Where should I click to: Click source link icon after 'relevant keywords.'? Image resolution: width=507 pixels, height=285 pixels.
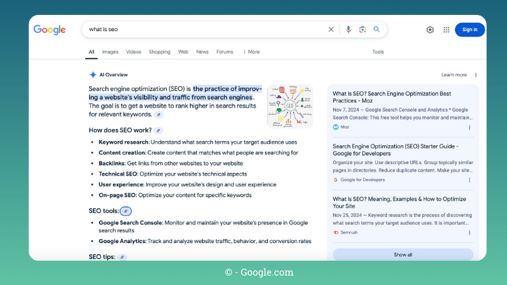pos(158,114)
